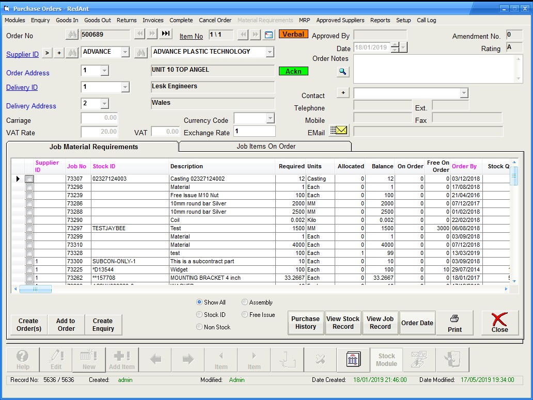This screenshot has width=533, height=400.
Task: Open the calculator icon in bottom toolbar
Action: (x=353, y=360)
